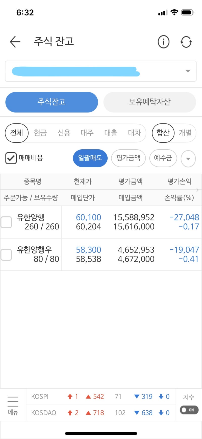Expand more columns via arrow beside 평가손익
The height and width of the screenshot is (439, 202).
coord(198,190)
